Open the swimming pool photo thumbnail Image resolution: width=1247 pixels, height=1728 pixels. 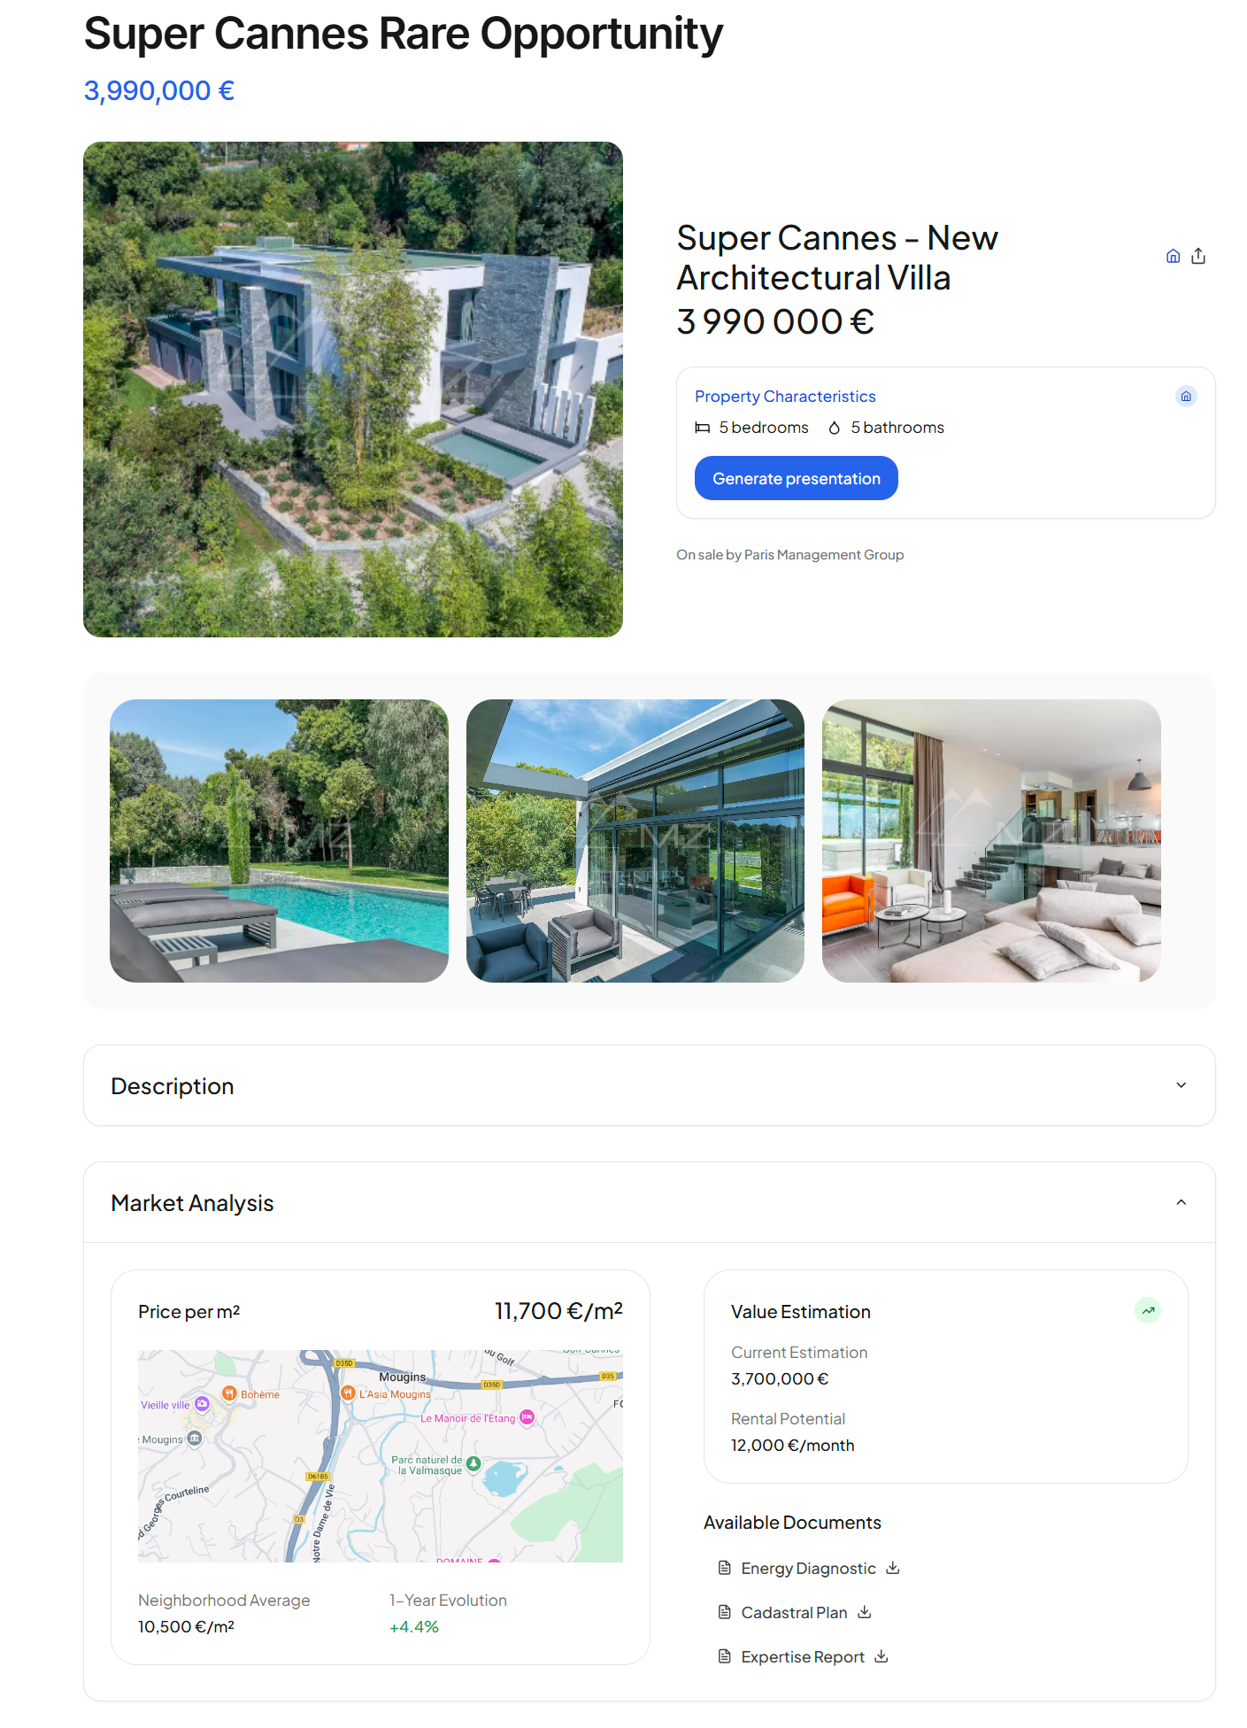pos(279,841)
